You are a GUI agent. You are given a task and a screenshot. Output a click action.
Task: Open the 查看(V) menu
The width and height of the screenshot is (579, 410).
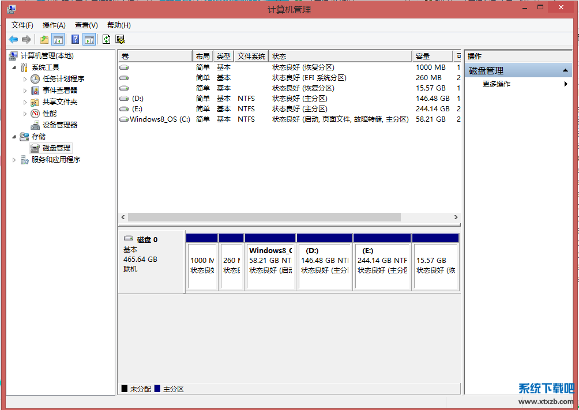coord(87,25)
